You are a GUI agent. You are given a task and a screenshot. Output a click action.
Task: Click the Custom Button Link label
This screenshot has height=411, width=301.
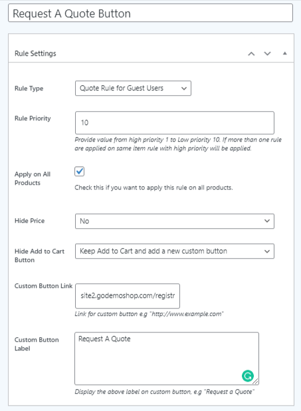click(43, 286)
